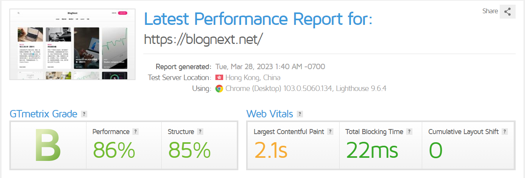525x178 pixels.
Task: Click the Web Vitals heading
Action: [270, 114]
